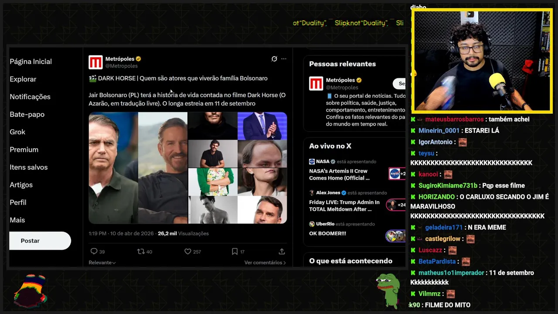Open Artigos in sidebar
558x314 pixels.
click(x=21, y=185)
